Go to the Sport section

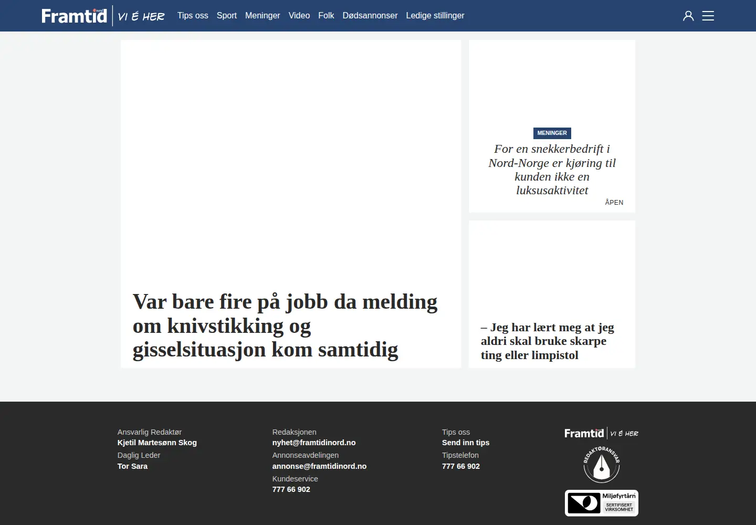[x=227, y=16]
